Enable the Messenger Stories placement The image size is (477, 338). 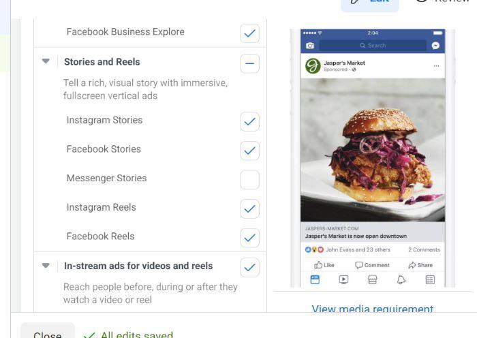[x=250, y=180]
